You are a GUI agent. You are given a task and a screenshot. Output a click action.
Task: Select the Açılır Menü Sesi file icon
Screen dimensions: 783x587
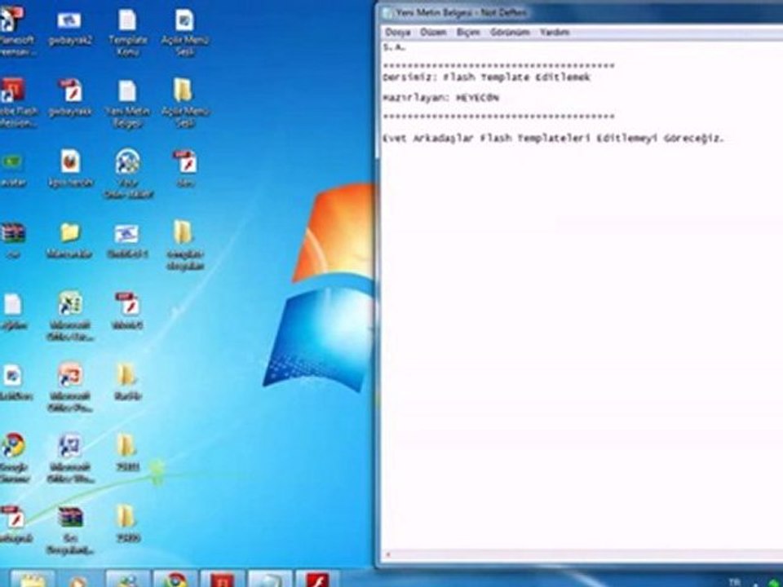tap(185, 33)
